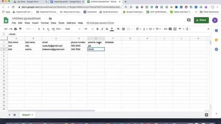This screenshot has width=221, height=124.
Task: Open the File menu
Action: (14, 23)
